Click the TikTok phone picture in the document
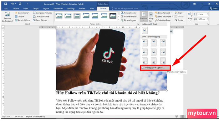 [111, 60]
